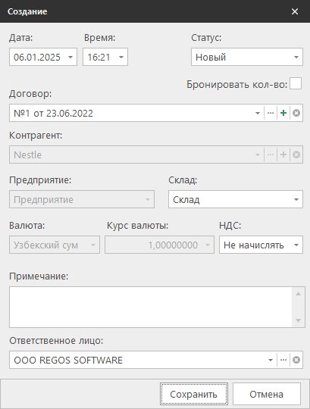Clear the Договор field with the x icon

click(296, 113)
